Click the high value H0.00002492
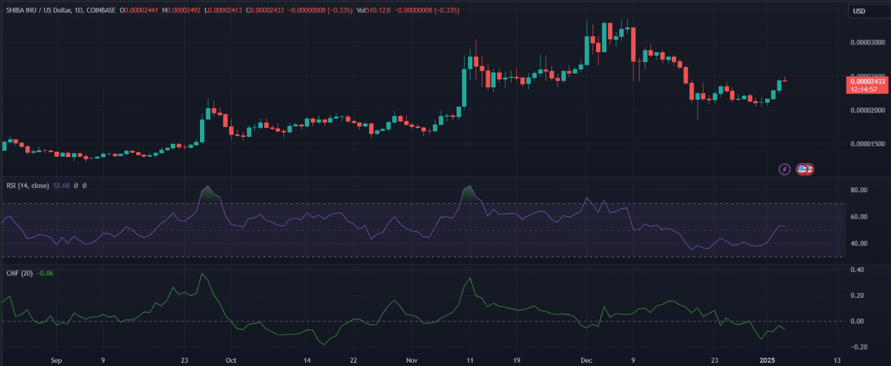 [x=181, y=10]
